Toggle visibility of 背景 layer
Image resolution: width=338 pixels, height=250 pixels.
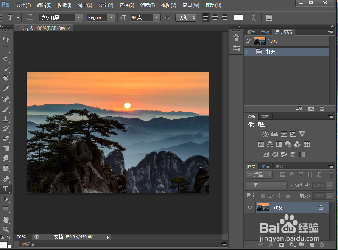pos(250,207)
